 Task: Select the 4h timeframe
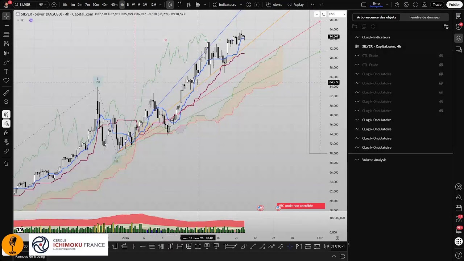coord(122,5)
